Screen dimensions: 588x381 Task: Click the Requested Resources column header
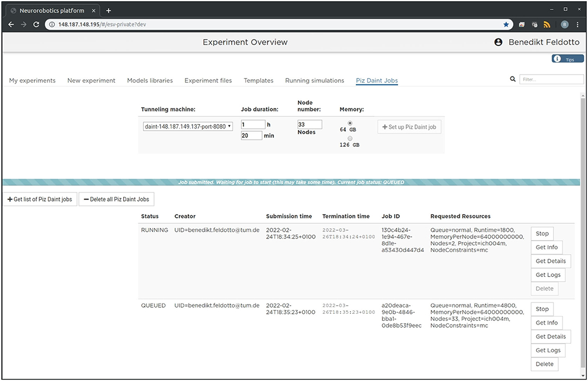tap(460, 216)
